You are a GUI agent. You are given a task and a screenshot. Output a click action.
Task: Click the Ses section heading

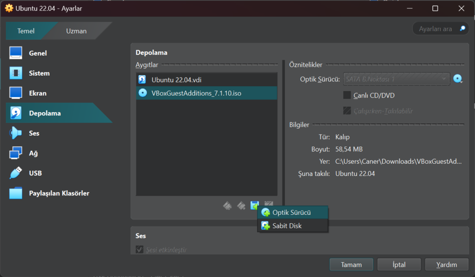[x=141, y=236]
